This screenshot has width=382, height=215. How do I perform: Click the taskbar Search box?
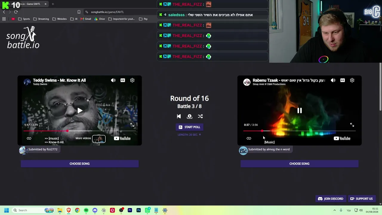33,210
